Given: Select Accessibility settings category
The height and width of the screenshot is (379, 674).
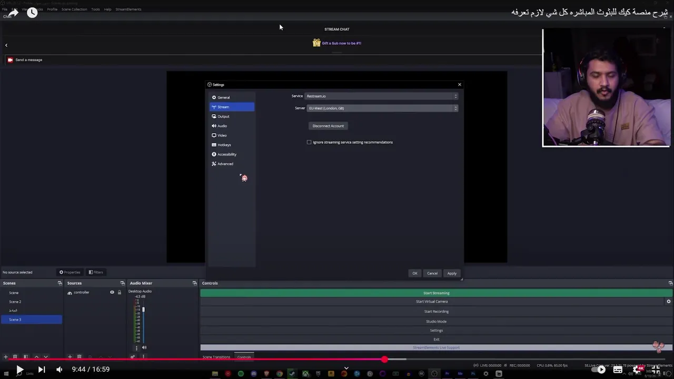Looking at the screenshot, I should click(232, 154).
